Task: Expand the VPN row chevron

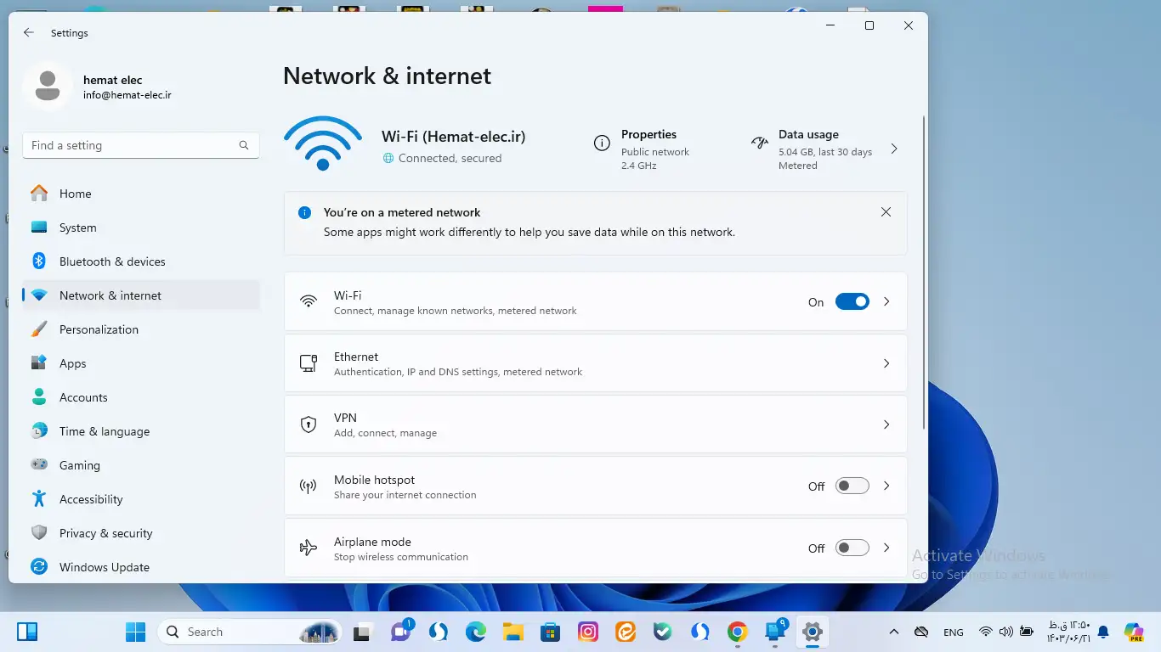Action: click(886, 424)
